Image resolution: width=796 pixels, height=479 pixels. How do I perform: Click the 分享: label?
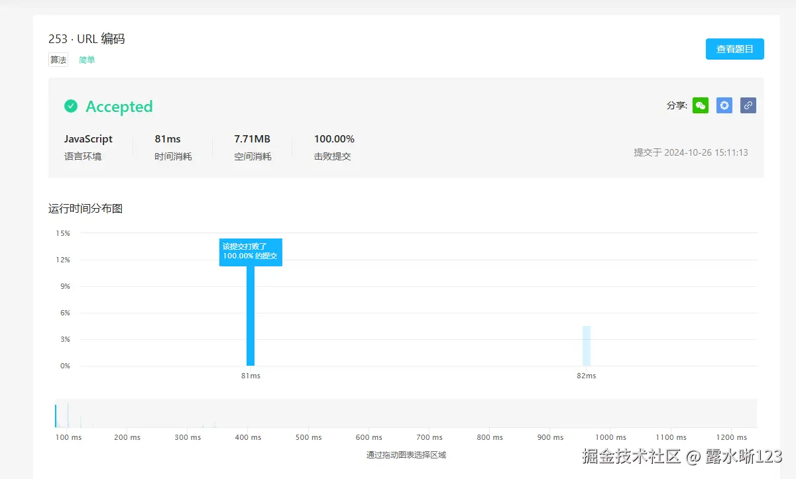[x=677, y=105]
